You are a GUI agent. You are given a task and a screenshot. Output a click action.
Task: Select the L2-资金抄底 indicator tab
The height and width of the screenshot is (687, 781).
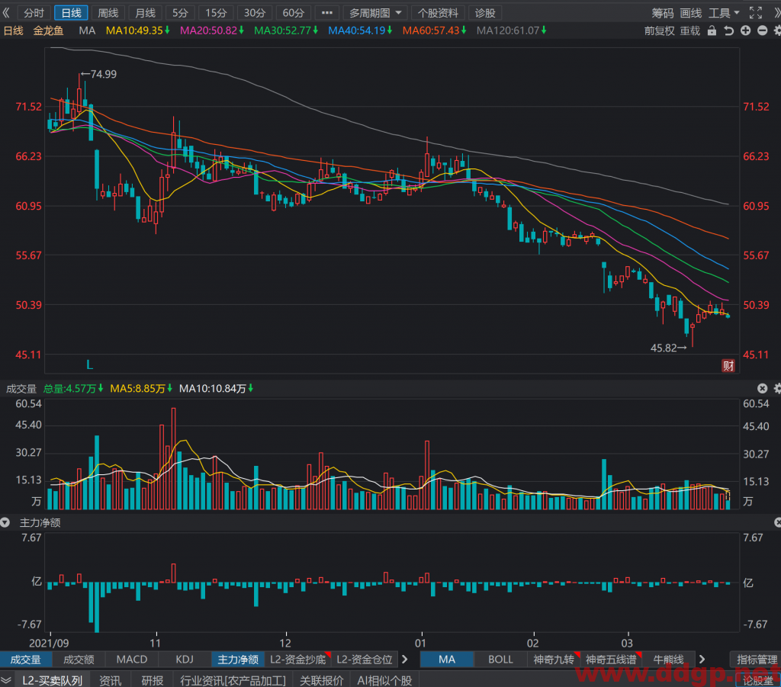(x=298, y=660)
